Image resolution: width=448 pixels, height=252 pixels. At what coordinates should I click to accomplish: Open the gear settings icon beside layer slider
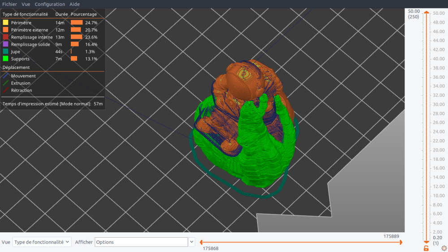pos(444,248)
